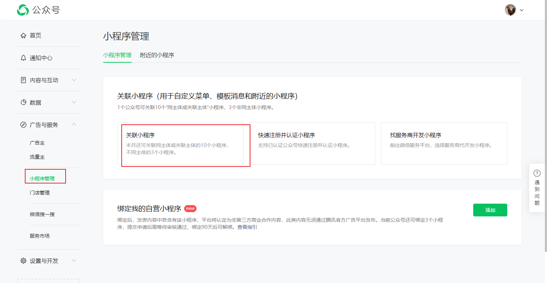Image resolution: width=547 pixels, height=283 pixels.
Task: Select the 首页 home icon in sidebar
Action: tap(23, 35)
